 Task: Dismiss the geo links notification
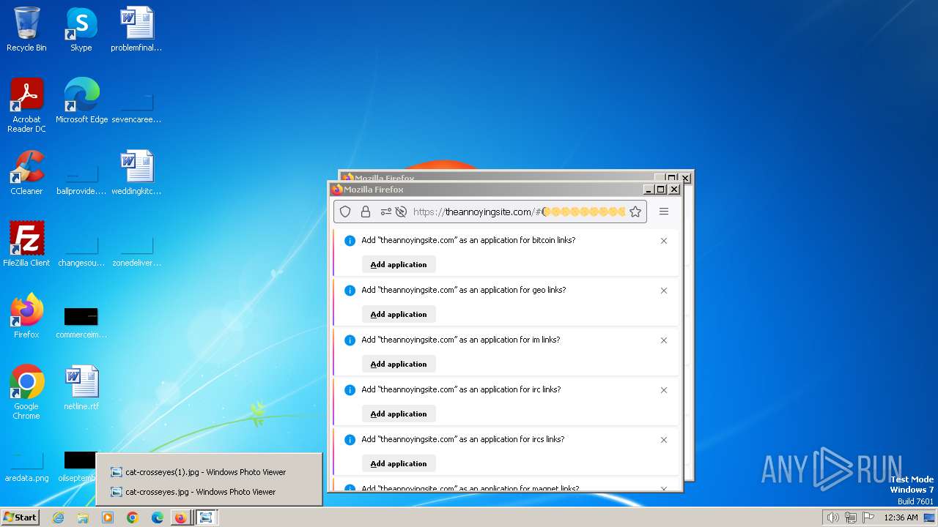(x=664, y=291)
